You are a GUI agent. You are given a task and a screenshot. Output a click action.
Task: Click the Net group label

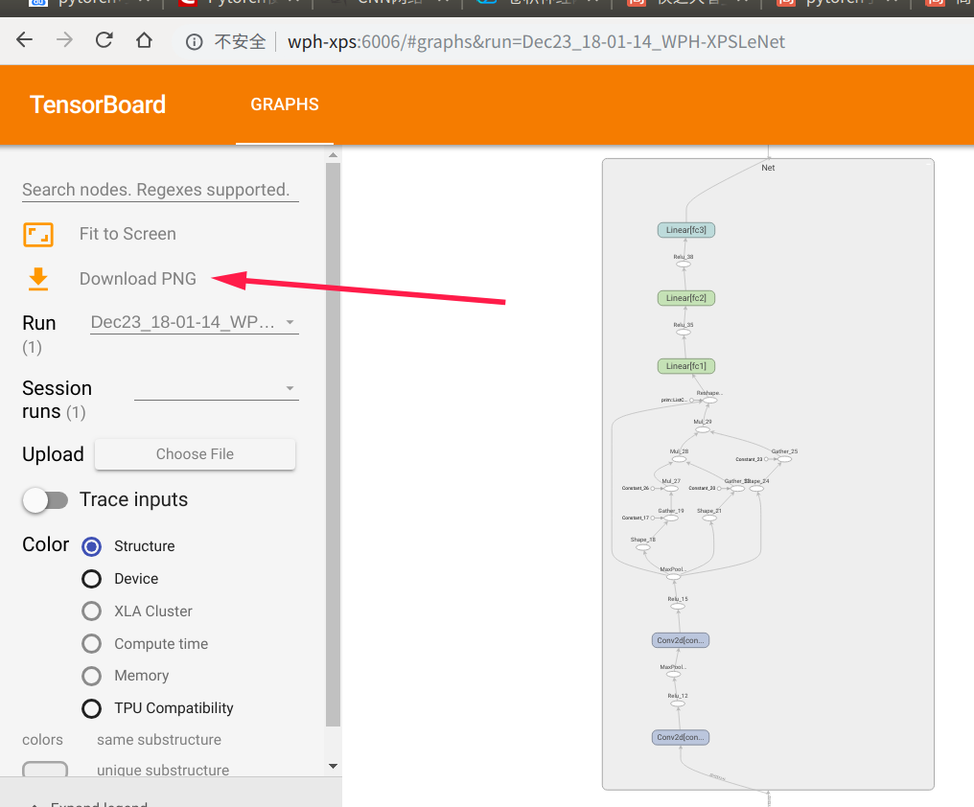[x=769, y=168]
